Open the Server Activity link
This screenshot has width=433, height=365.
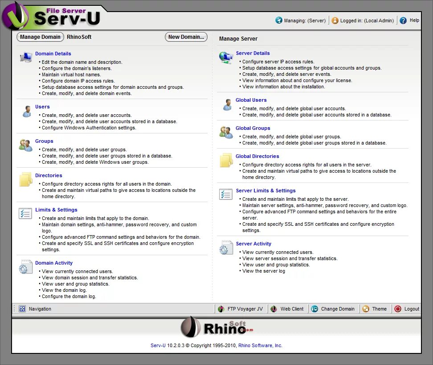(x=253, y=244)
